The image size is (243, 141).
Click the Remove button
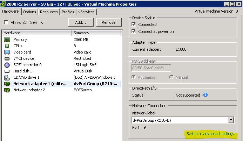point(109,22)
